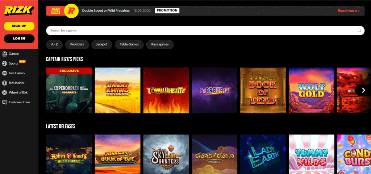This screenshot has height=174, width=371.
Task: Click the Search for a game field
Action: coord(205,30)
